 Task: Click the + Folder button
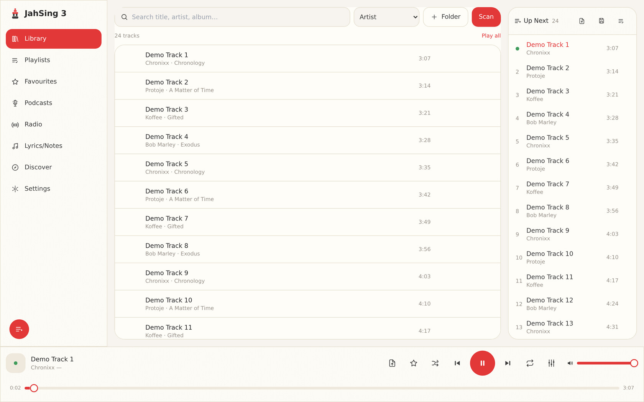tap(445, 17)
